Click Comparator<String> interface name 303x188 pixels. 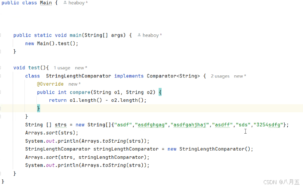click(x=173, y=76)
